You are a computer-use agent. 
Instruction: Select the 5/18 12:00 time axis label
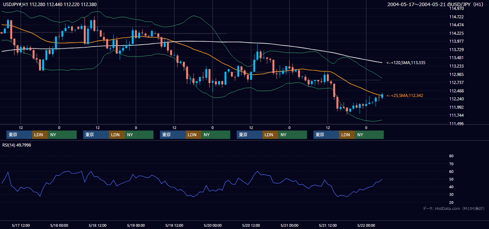coord(98,225)
